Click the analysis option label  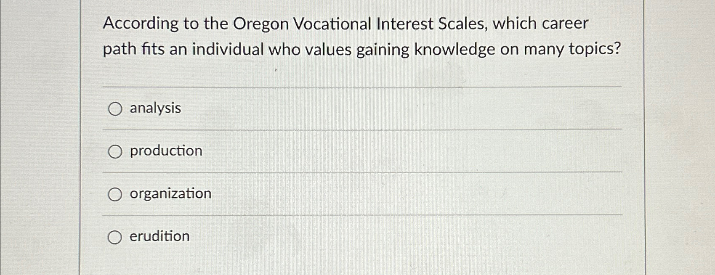tap(154, 108)
